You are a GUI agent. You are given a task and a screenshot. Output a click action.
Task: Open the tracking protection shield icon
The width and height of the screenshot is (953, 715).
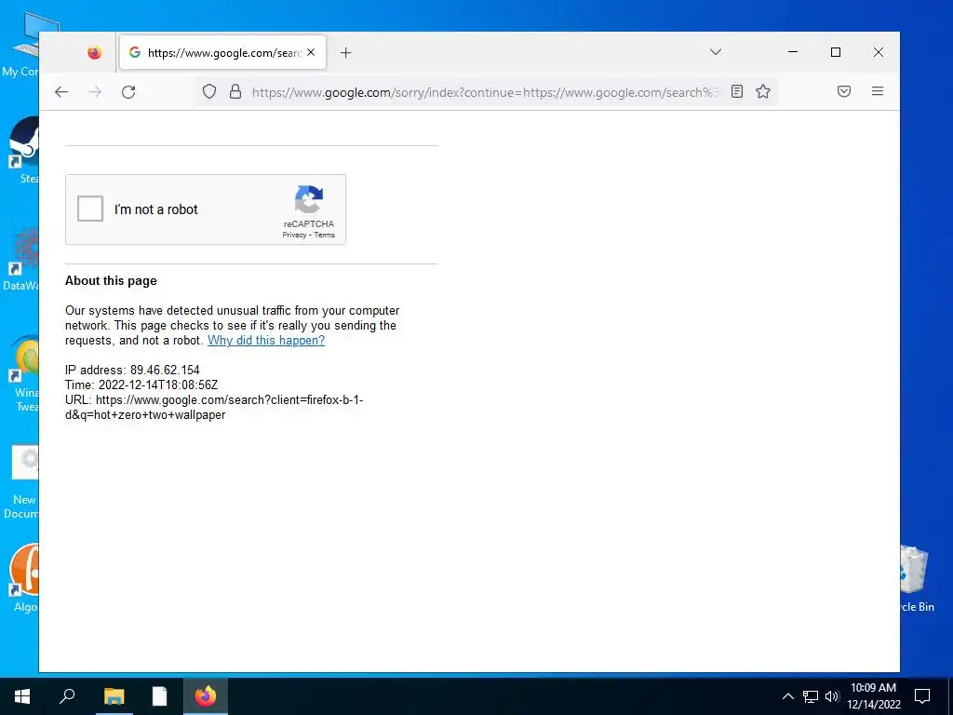click(x=209, y=92)
